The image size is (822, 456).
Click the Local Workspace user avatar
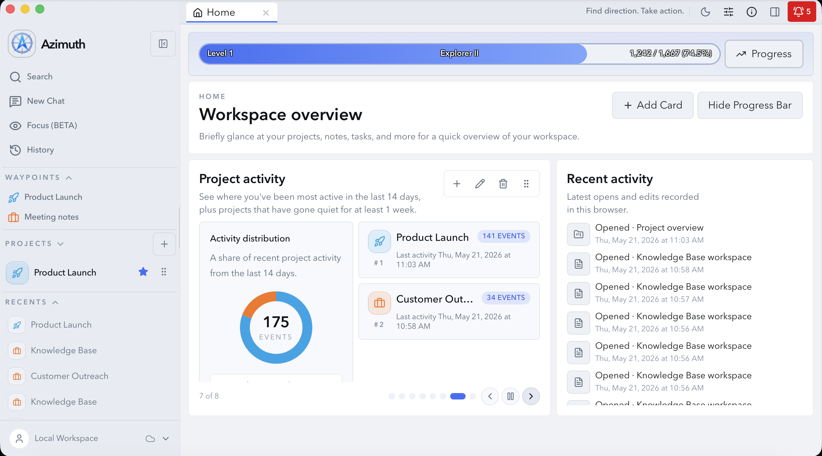pos(19,439)
